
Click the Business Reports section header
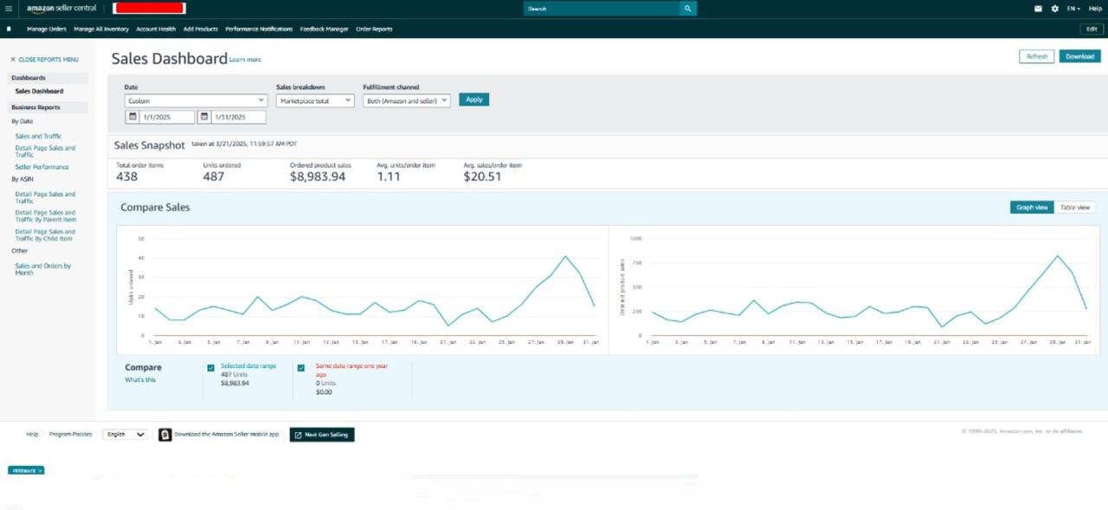48,107
